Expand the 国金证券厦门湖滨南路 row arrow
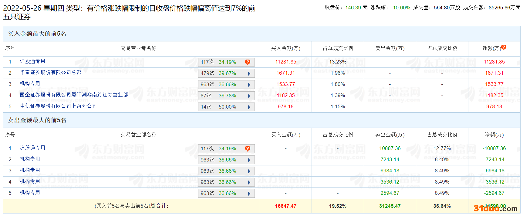Image resolution: width=523 pixels, height=215 pixels. (249, 96)
